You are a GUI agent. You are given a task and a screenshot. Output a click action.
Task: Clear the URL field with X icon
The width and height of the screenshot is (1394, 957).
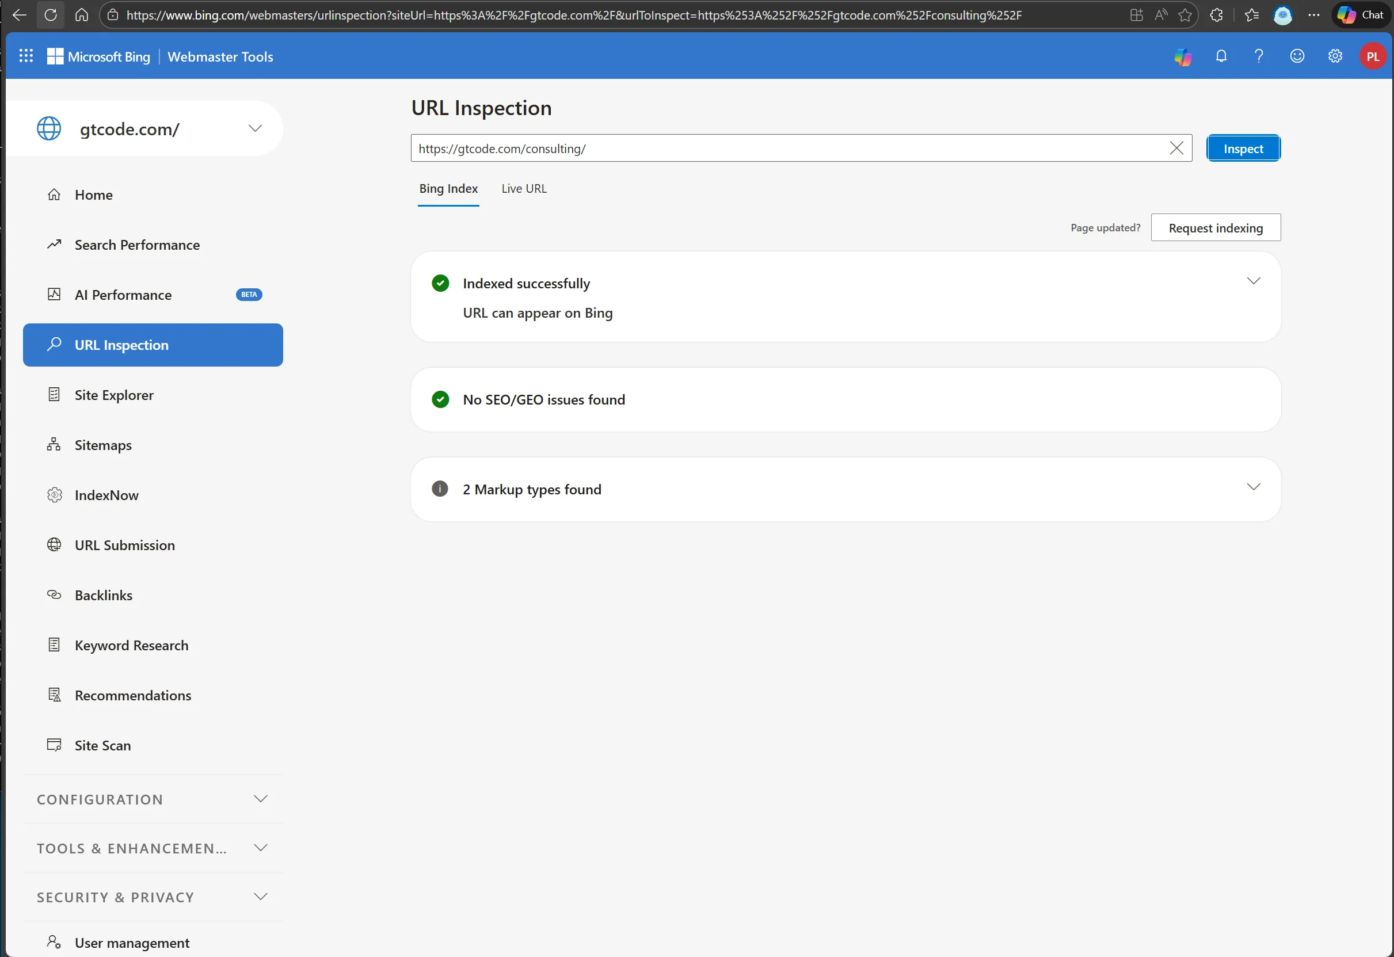coord(1176,148)
